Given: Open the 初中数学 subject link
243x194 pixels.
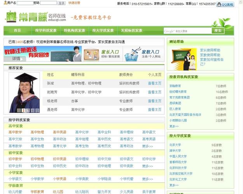Looking at the screenshot, I should tap(15, 159).
